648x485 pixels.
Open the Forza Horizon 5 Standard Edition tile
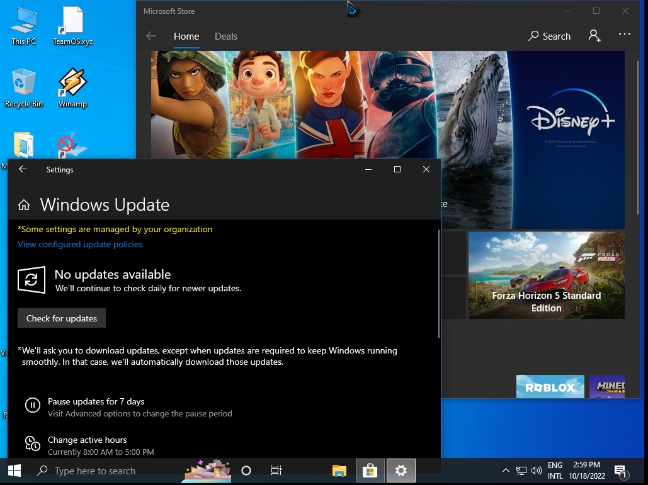click(x=546, y=275)
